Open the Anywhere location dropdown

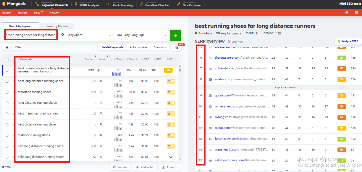[86, 35]
